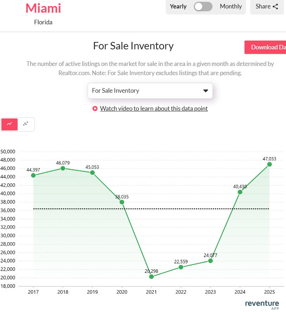Click the reventure APP logo
Viewport: 286px width, 312px height.
[x=262, y=304]
